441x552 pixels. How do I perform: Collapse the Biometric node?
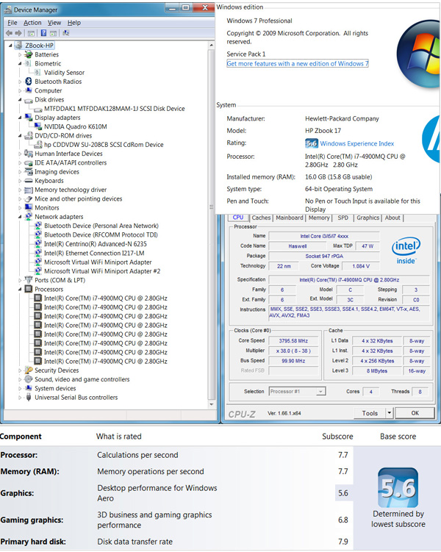pos(20,64)
